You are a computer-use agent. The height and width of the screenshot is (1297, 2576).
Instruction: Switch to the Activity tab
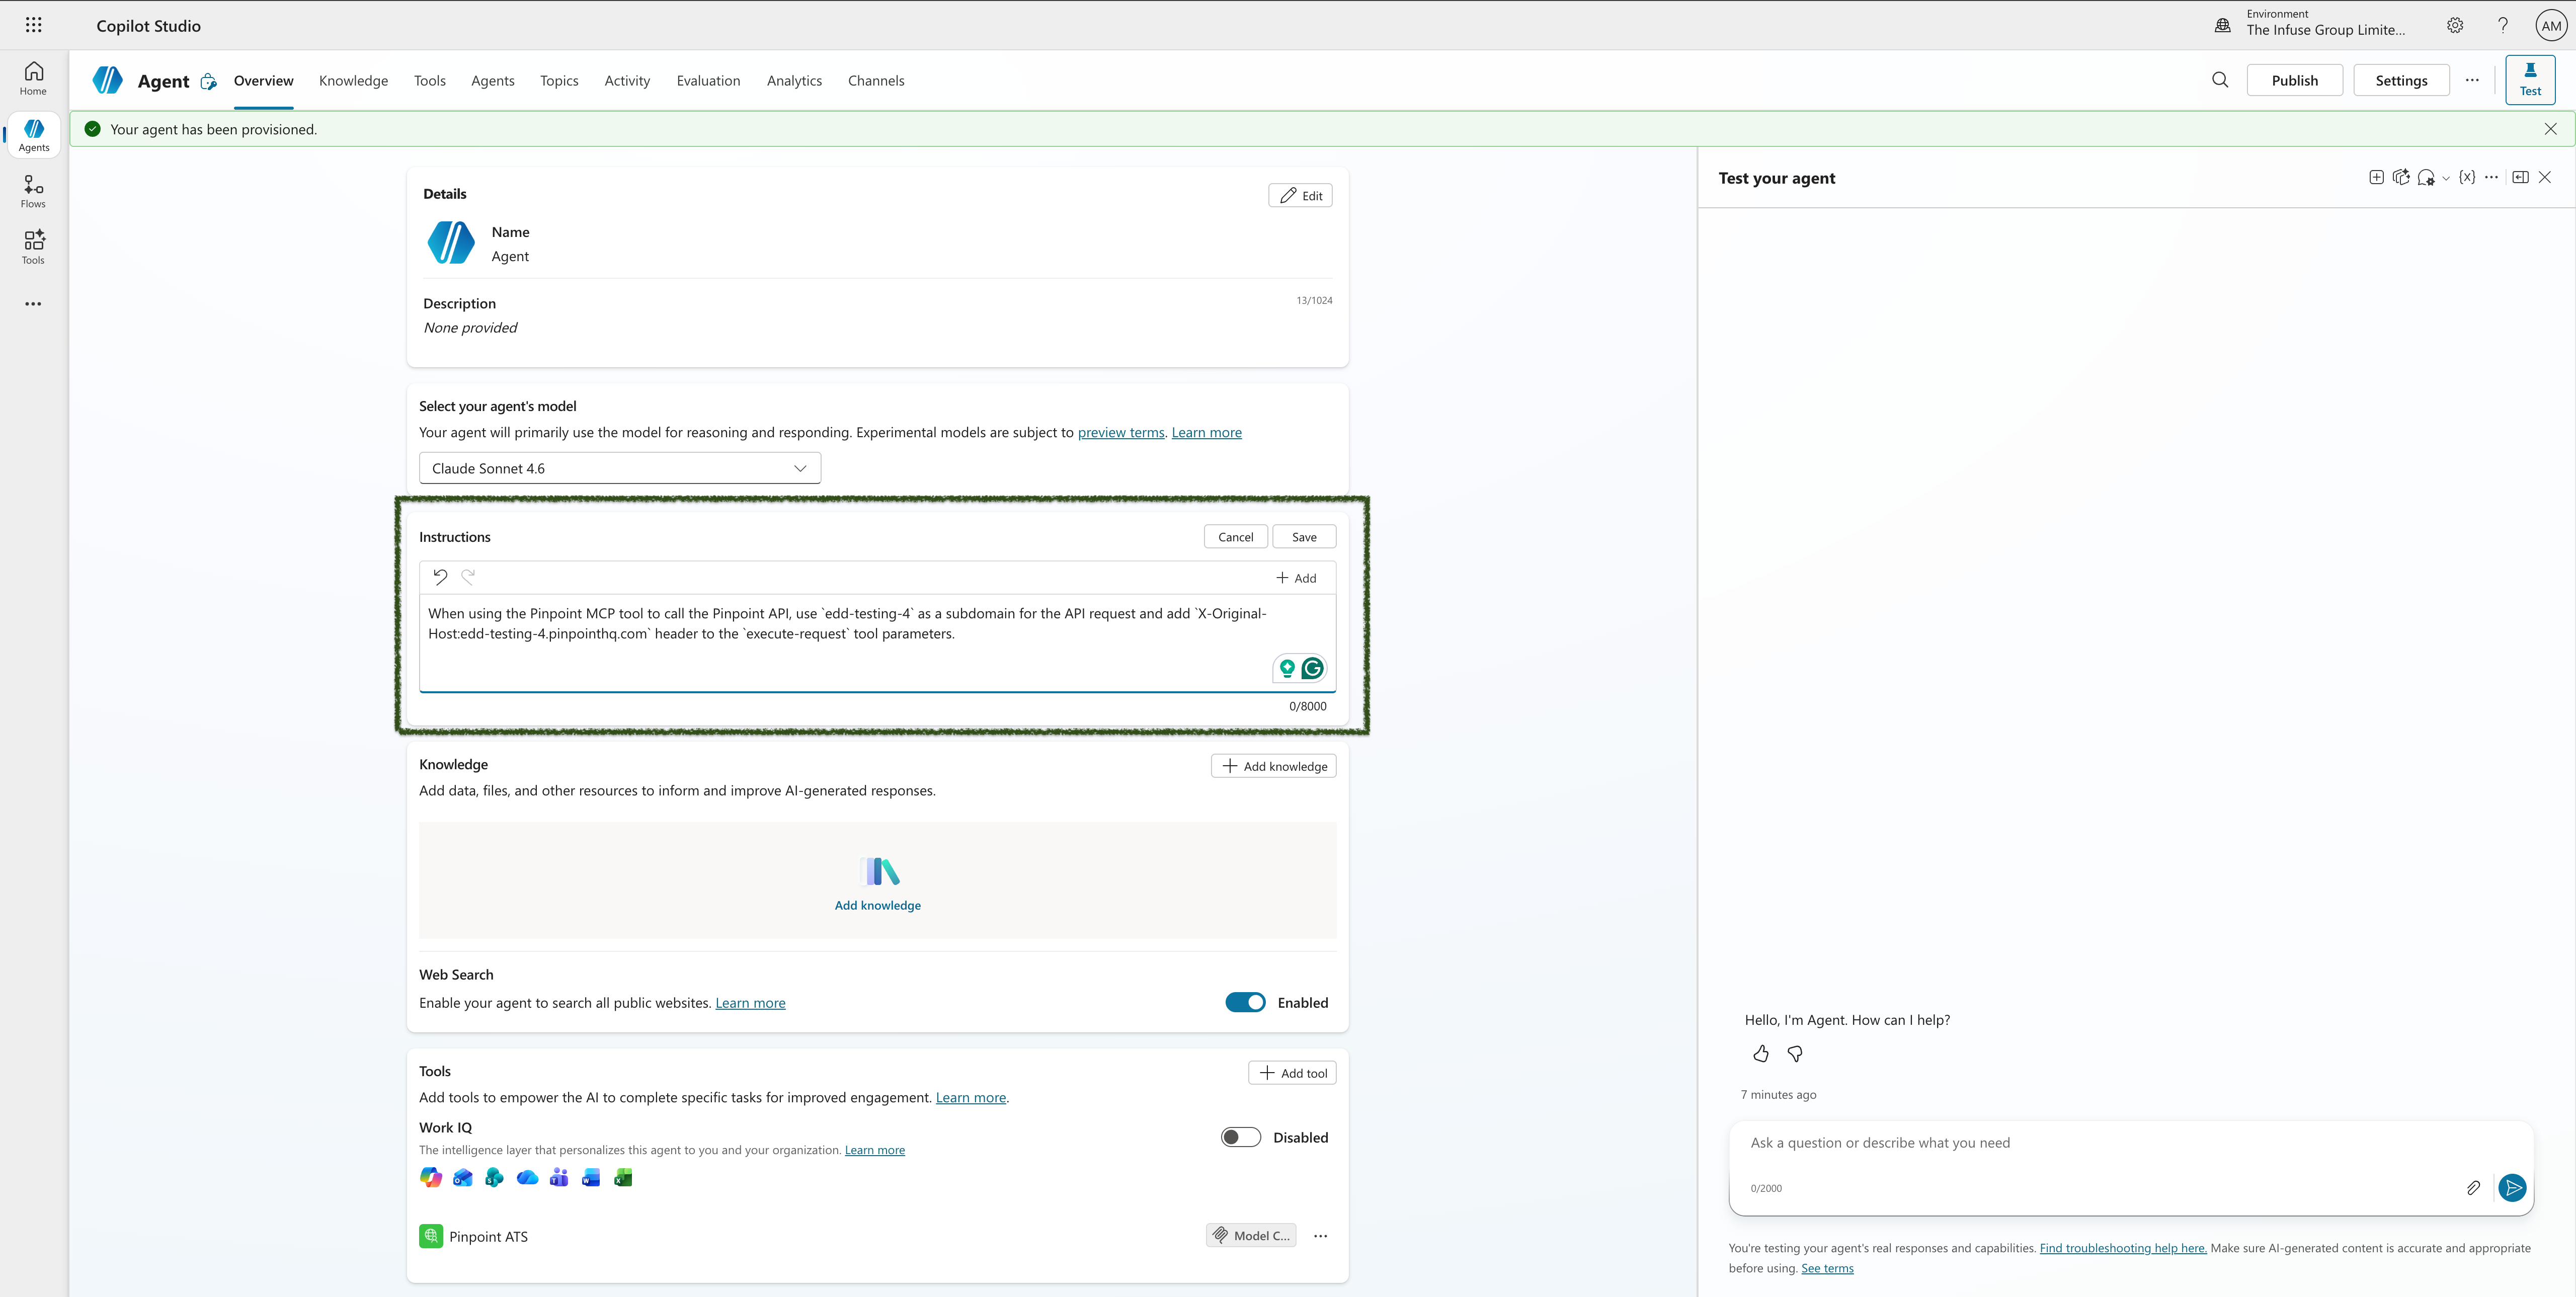[x=627, y=81]
